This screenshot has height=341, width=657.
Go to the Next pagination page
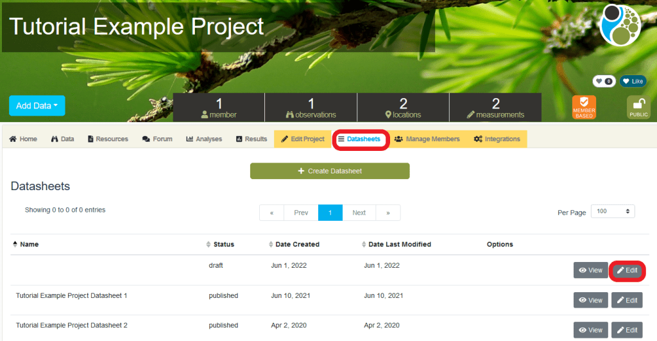tap(359, 213)
